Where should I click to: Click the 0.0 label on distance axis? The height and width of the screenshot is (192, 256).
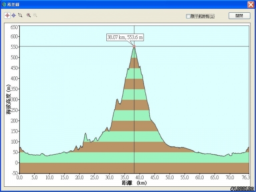[20, 178]
